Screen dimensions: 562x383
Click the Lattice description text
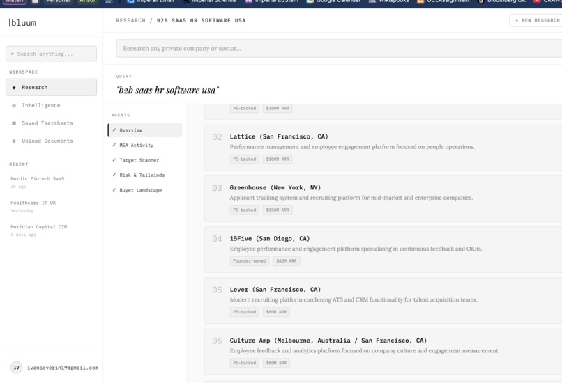click(352, 147)
